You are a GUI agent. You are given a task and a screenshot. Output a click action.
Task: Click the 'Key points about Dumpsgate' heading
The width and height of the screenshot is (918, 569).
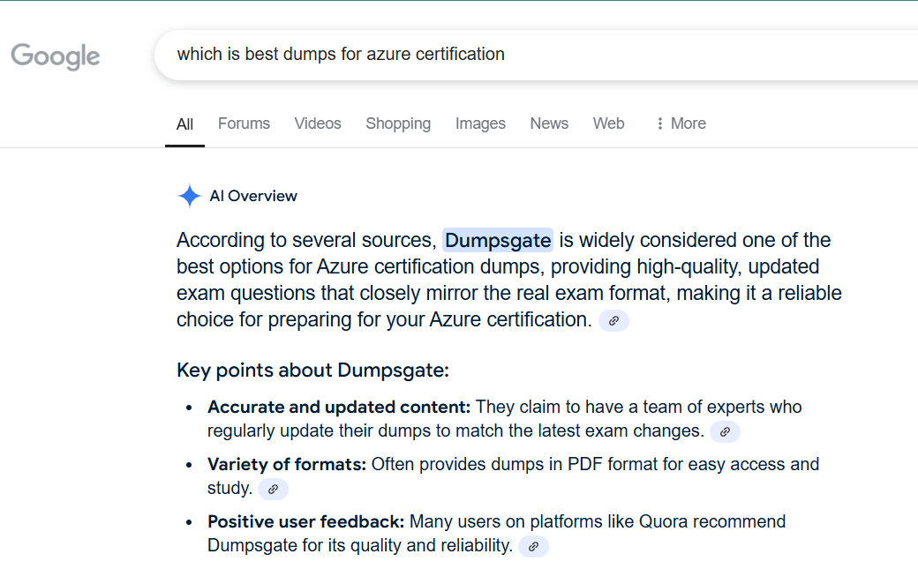312,370
